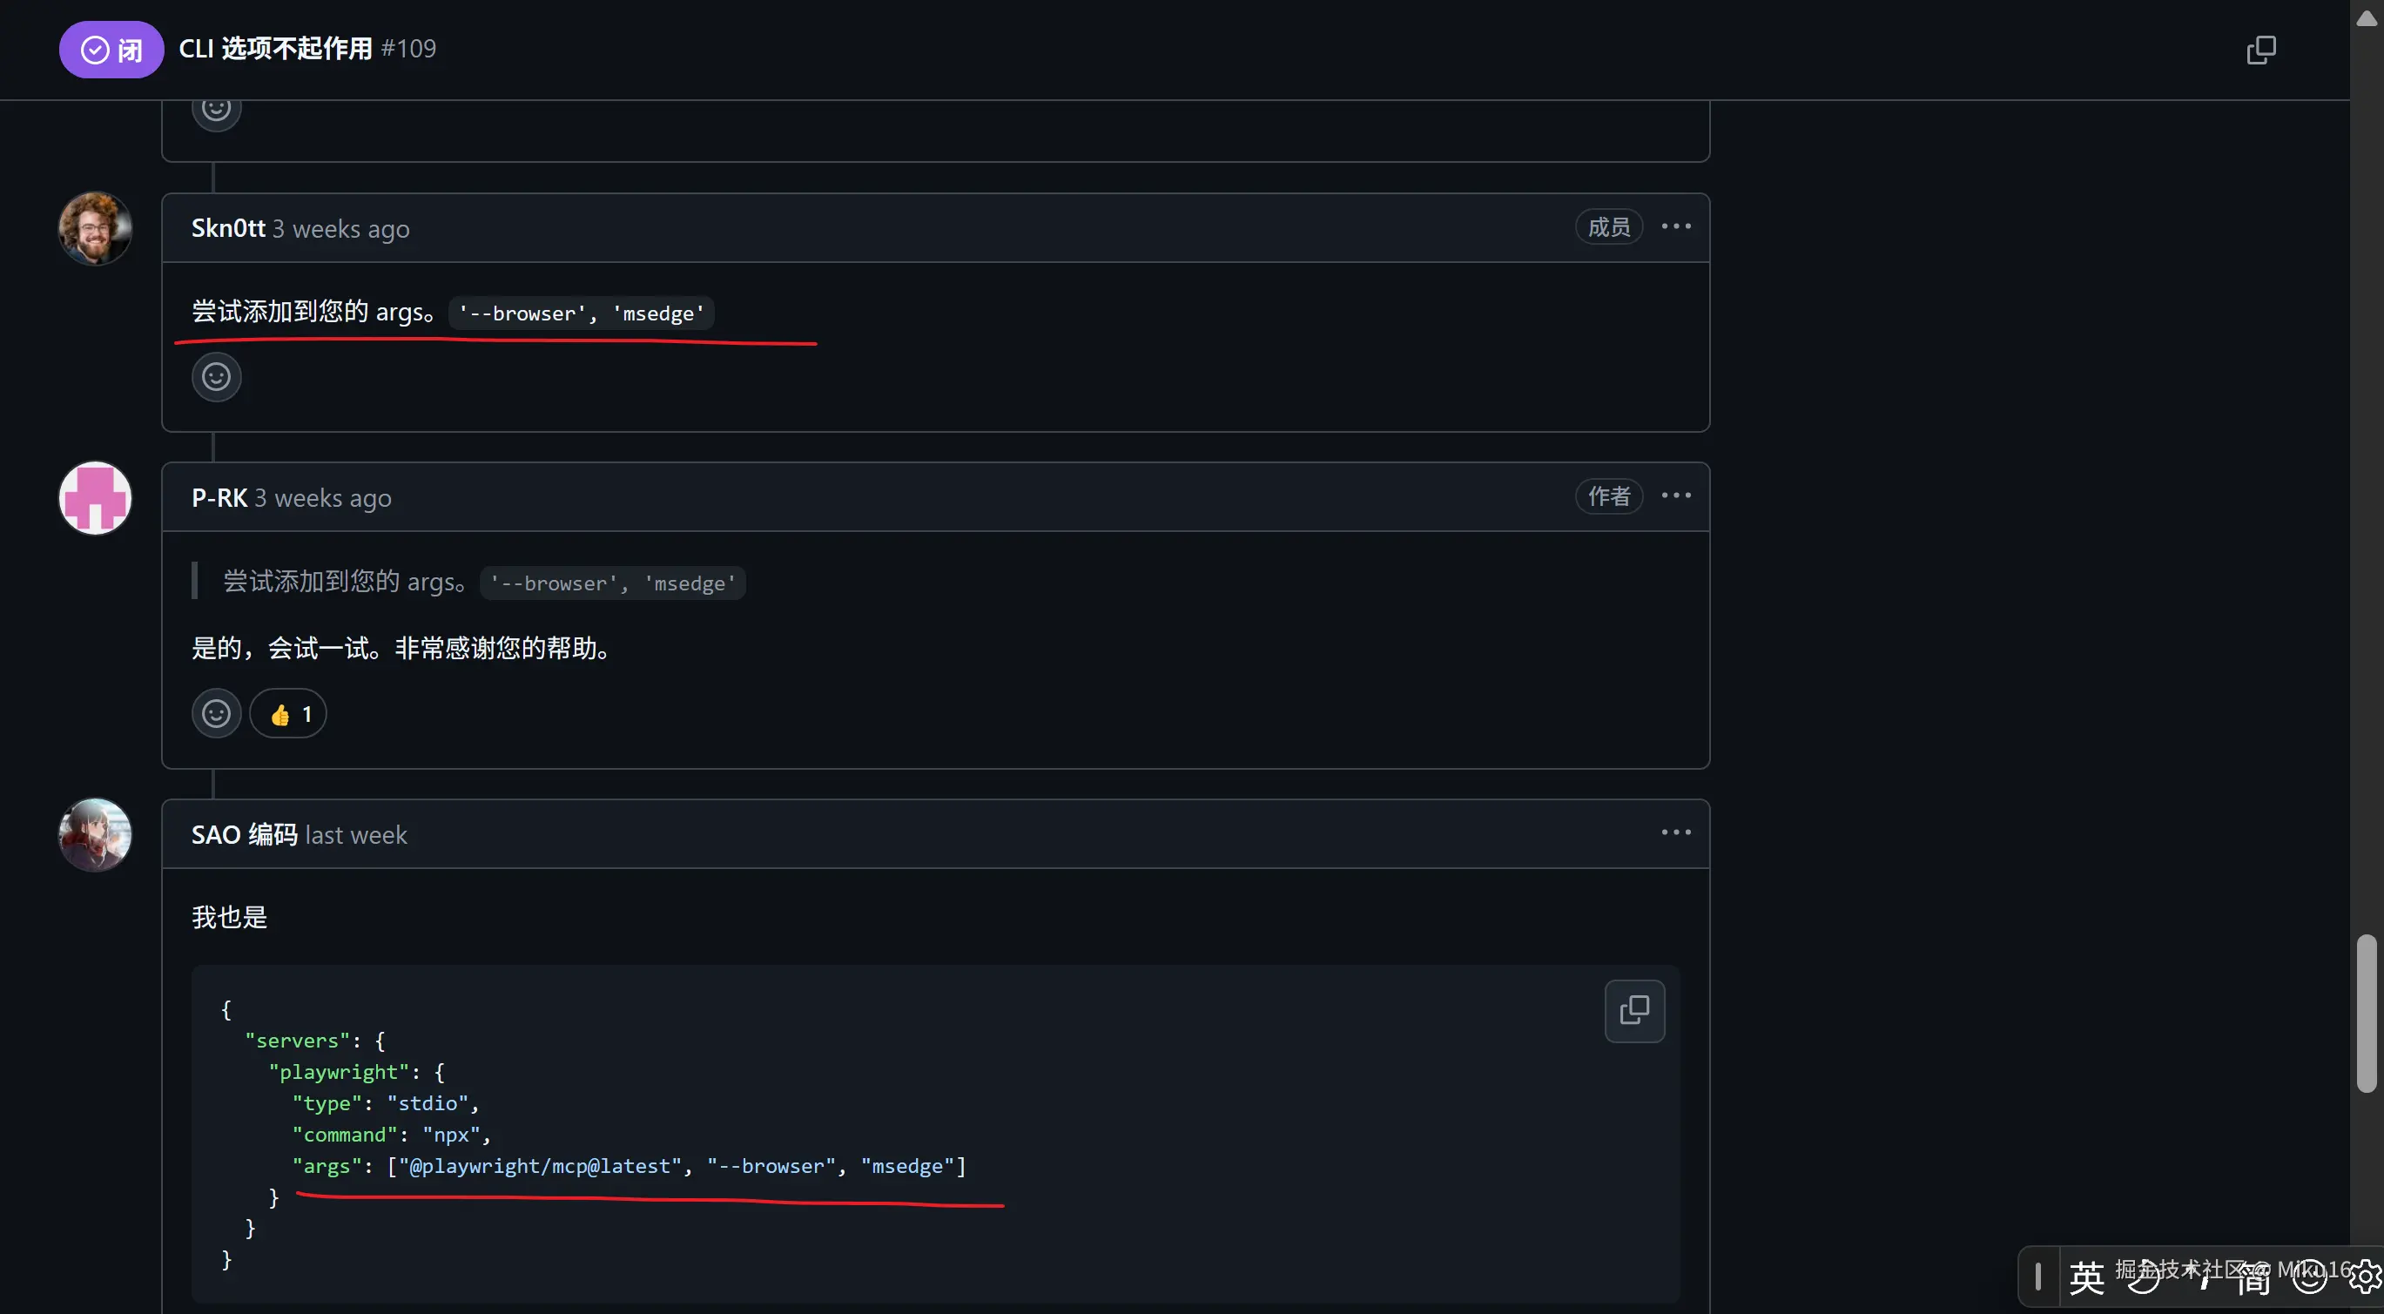Copy the JSON code block contents
This screenshot has height=1314, width=2384.
tap(1634, 1010)
